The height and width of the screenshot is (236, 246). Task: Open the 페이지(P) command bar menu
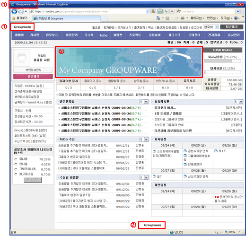pyautogui.click(x=197, y=18)
